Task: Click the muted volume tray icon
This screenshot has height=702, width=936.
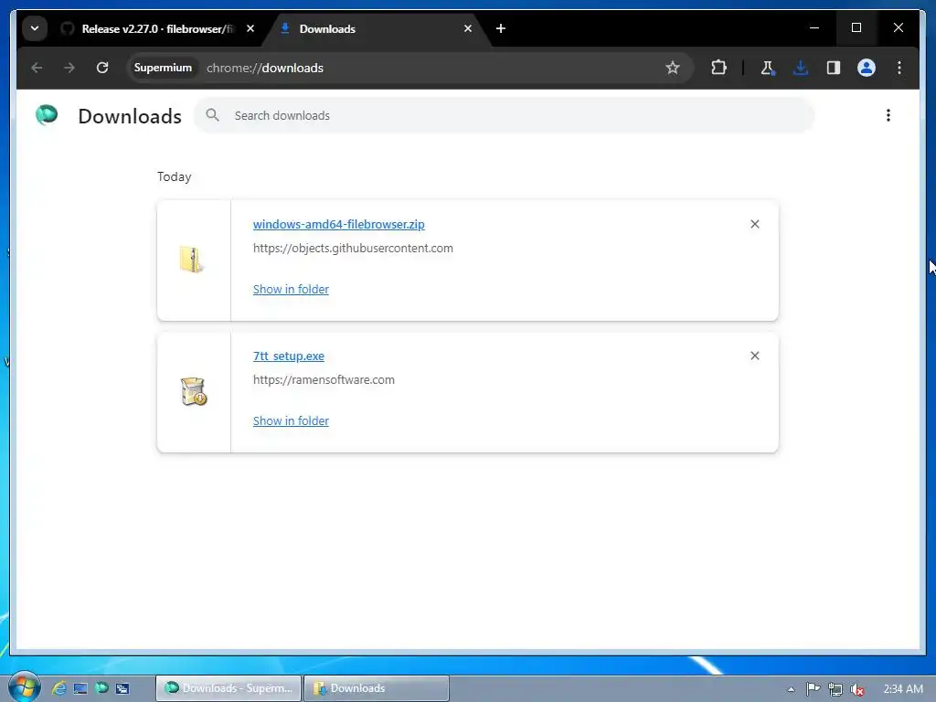Action: (857, 689)
